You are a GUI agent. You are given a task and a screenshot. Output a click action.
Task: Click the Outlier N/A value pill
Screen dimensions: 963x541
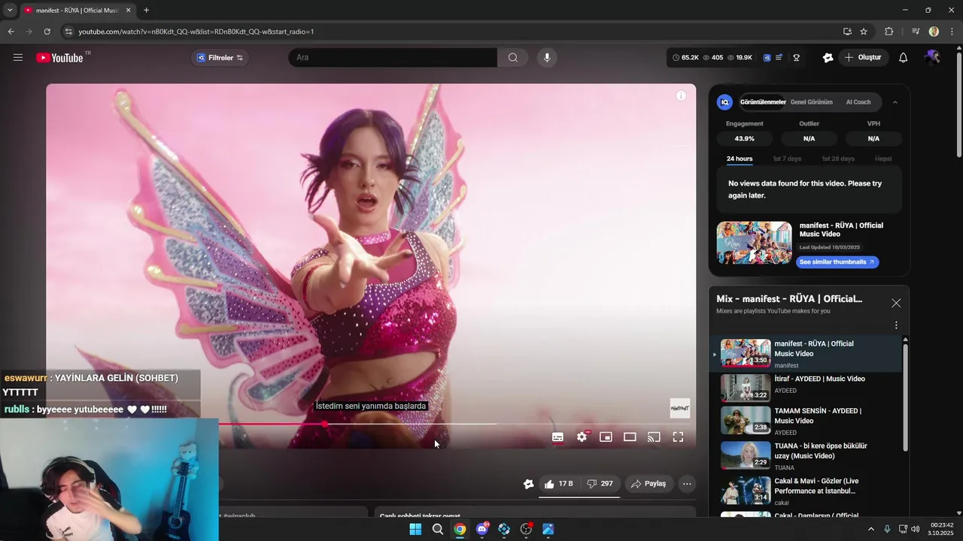(809, 139)
